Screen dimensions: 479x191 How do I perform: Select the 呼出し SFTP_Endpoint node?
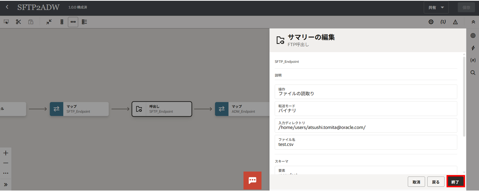(162, 109)
